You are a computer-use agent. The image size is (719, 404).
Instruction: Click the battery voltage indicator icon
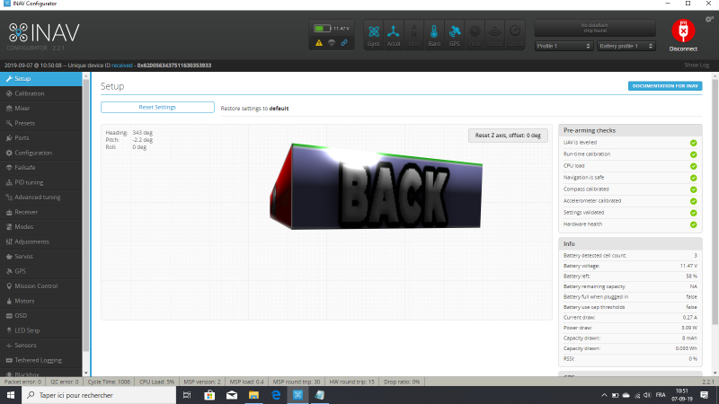point(324,28)
